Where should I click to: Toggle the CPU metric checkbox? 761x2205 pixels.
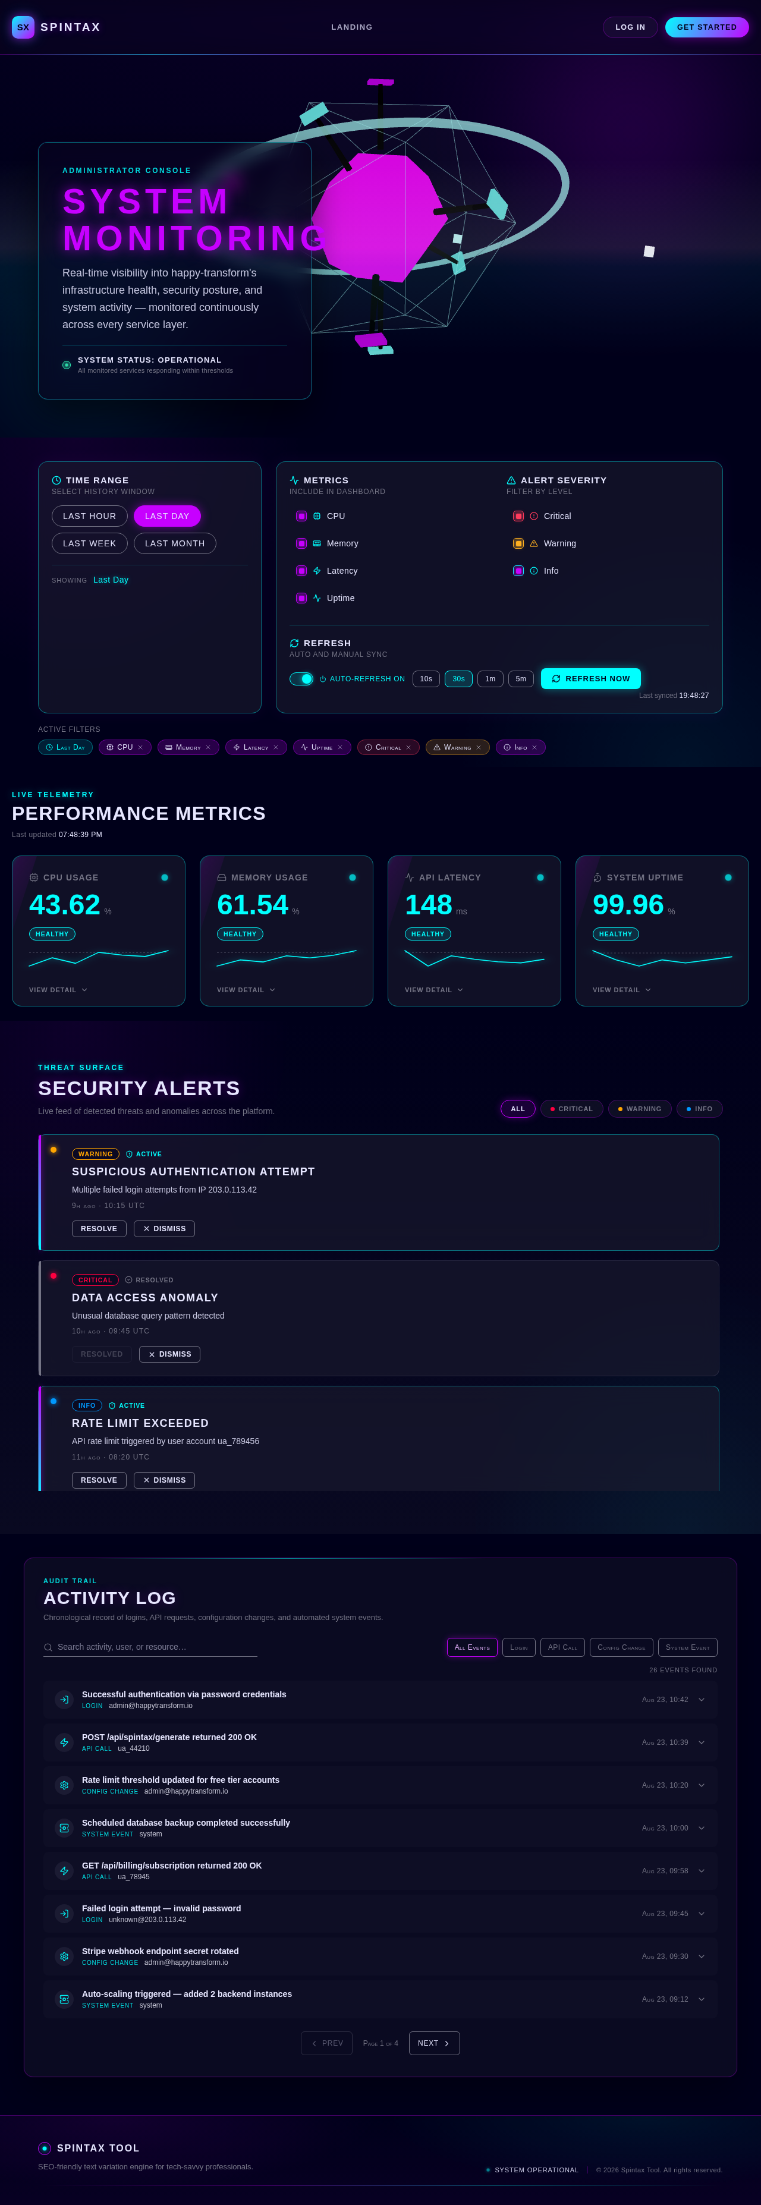click(x=301, y=516)
